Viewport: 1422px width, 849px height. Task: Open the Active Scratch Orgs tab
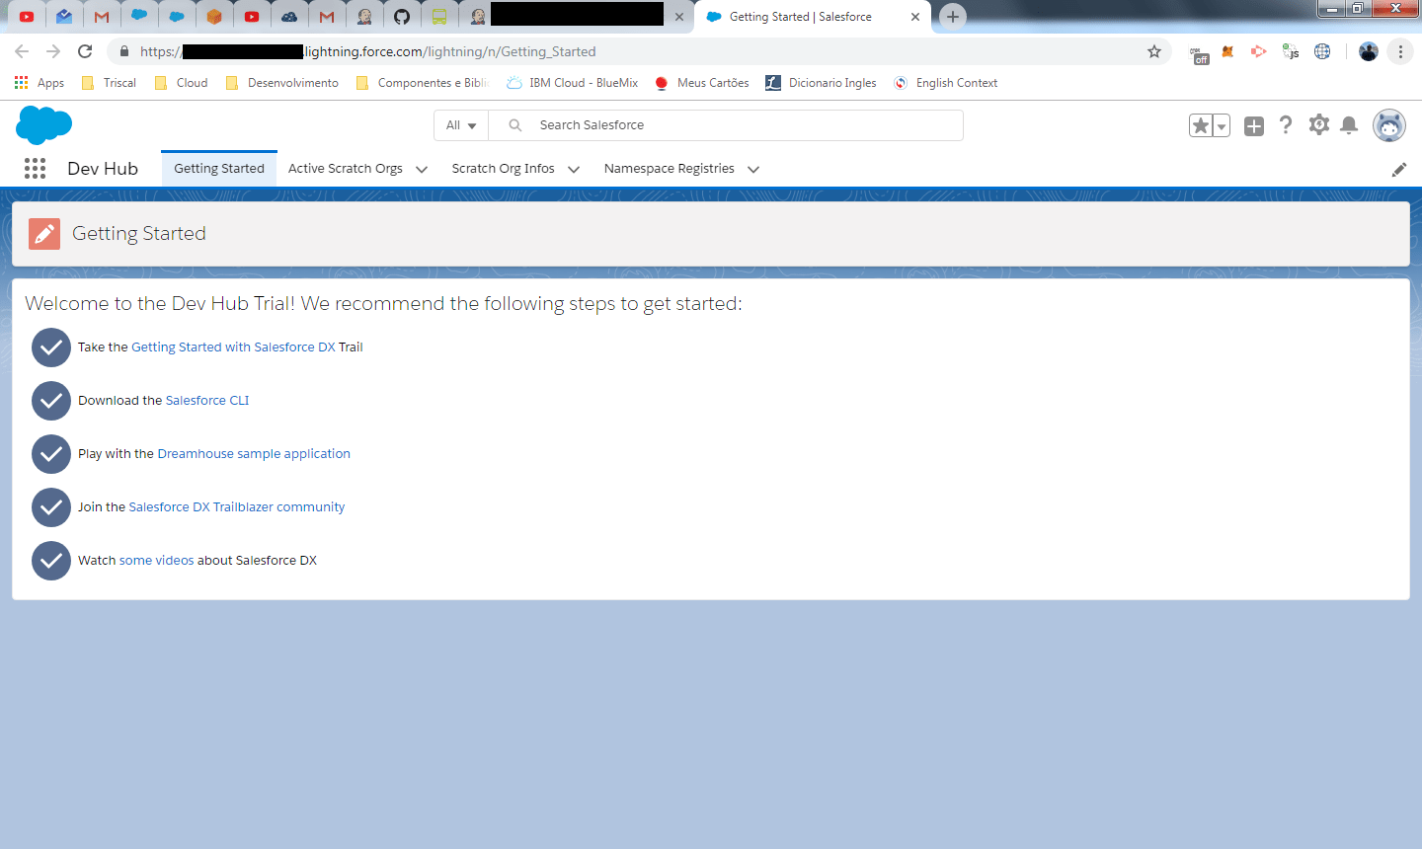[x=346, y=169]
